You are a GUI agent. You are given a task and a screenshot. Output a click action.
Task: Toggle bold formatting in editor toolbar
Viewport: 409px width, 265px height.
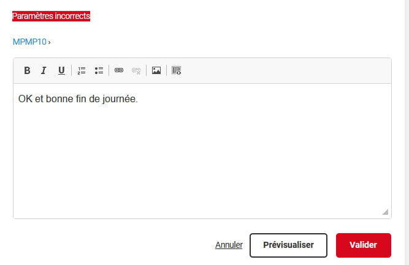pos(27,70)
